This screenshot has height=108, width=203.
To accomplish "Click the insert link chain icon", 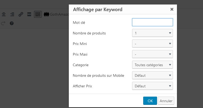I will pyautogui.click(x=21, y=14).
